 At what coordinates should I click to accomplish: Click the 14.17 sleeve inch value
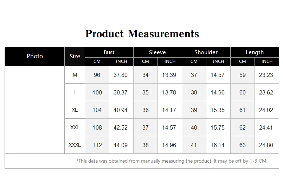click(169, 110)
